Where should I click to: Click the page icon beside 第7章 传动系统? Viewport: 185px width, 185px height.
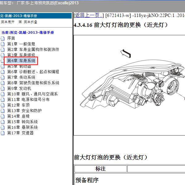coord(2,78)
